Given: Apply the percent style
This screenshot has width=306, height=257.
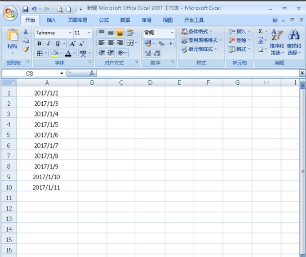Looking at the screenshot, I should click(x=161, y=43).
